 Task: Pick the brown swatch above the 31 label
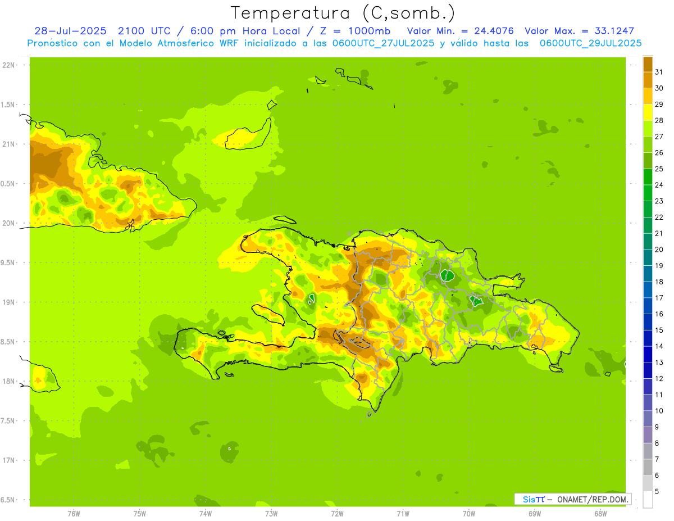click(x=648, y=64)
